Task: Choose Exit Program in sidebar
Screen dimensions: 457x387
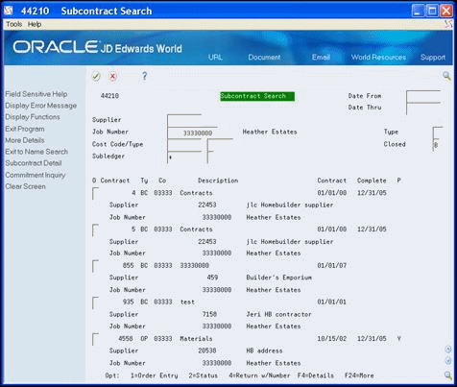Action: coord(25,129)
